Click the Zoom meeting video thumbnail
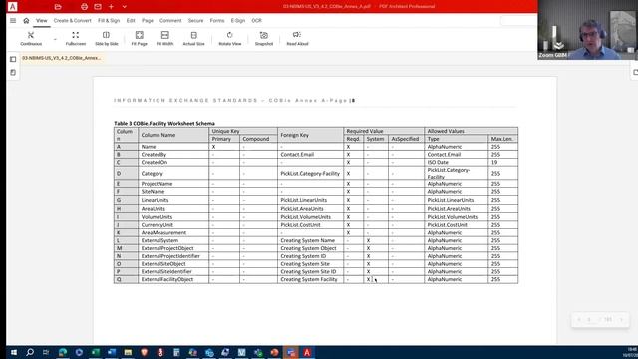Viewport: 638px width, 359px height. tap(587, 30)
